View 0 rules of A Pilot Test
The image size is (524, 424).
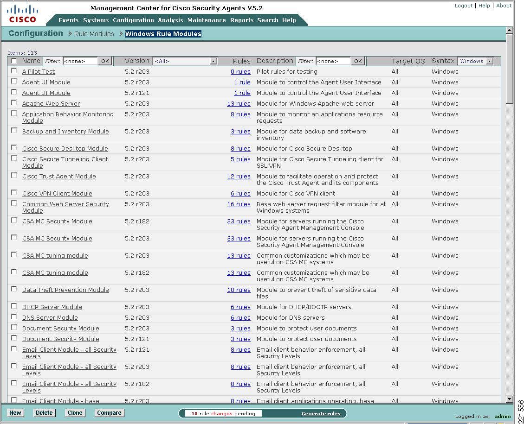point(240,72)
